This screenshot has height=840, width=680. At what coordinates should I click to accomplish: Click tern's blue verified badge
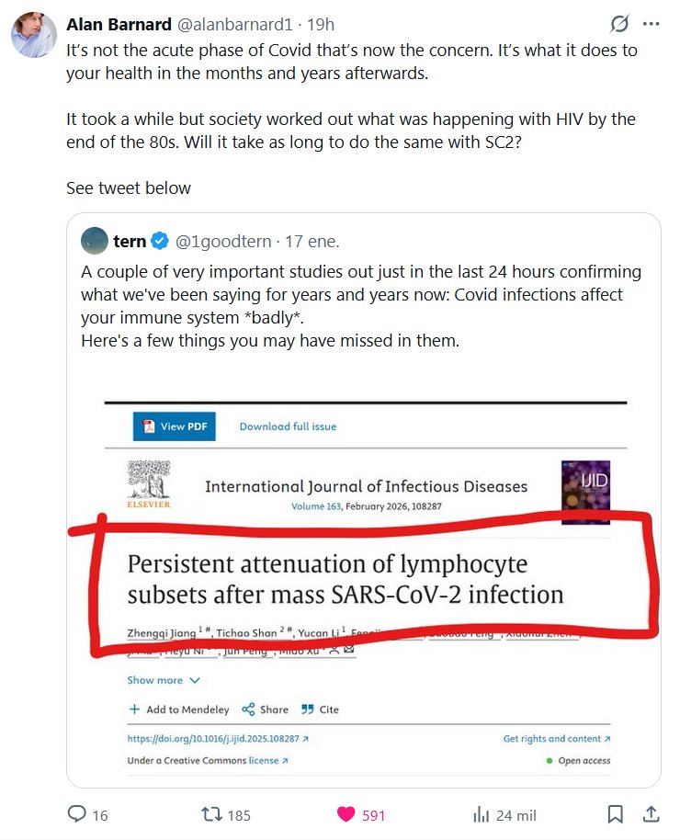point(160,242)
